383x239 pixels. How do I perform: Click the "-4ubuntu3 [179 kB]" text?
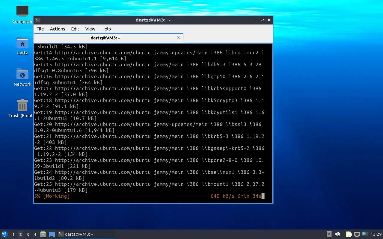[61, 190]
